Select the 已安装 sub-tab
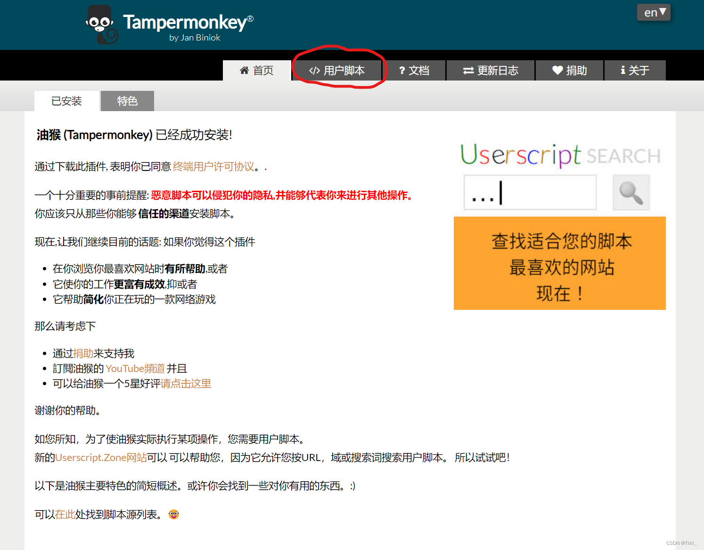 pyautogui.click(x=67, y=101)
